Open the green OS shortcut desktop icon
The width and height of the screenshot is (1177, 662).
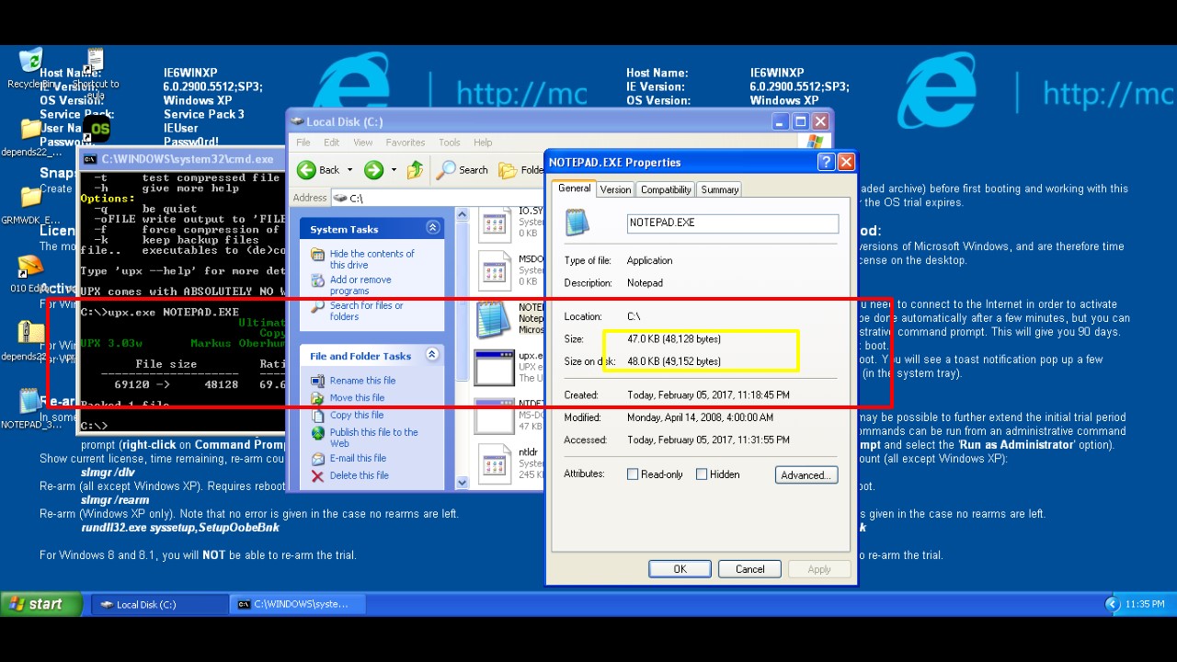click(x=97, y=129)
